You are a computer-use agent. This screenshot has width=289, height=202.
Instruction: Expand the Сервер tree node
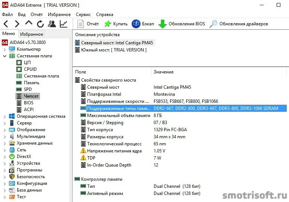5,123
